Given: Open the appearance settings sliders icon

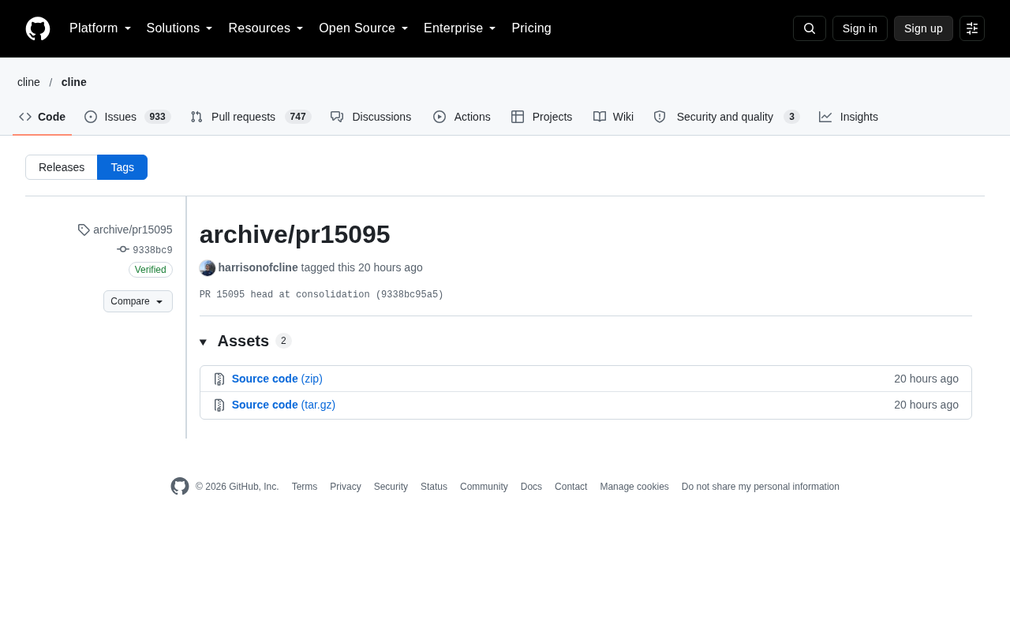Looking at the screenshot, I should (972, 28).
